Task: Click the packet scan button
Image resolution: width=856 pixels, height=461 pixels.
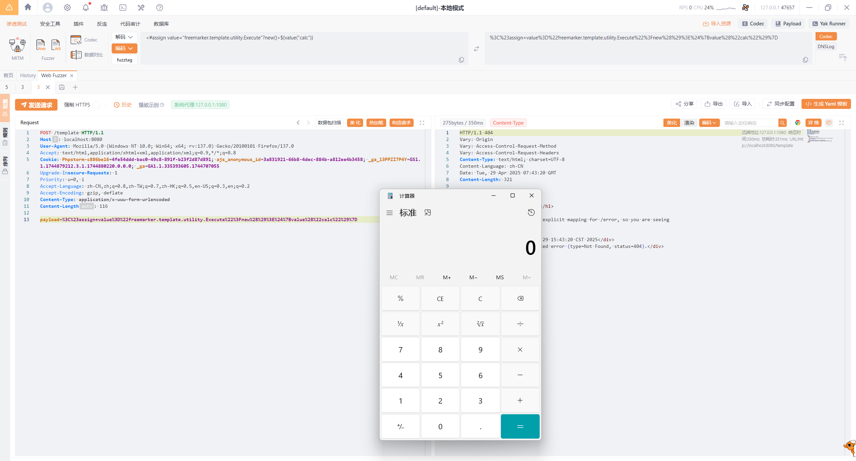Action: pos(329,123)
